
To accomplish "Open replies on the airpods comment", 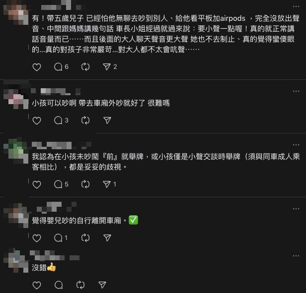I will click(x=61, y=67).
